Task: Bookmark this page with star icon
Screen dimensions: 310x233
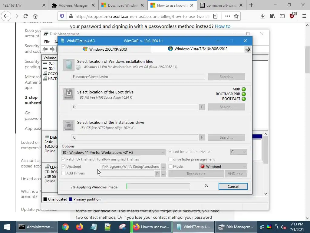Action: click(236, 16)
